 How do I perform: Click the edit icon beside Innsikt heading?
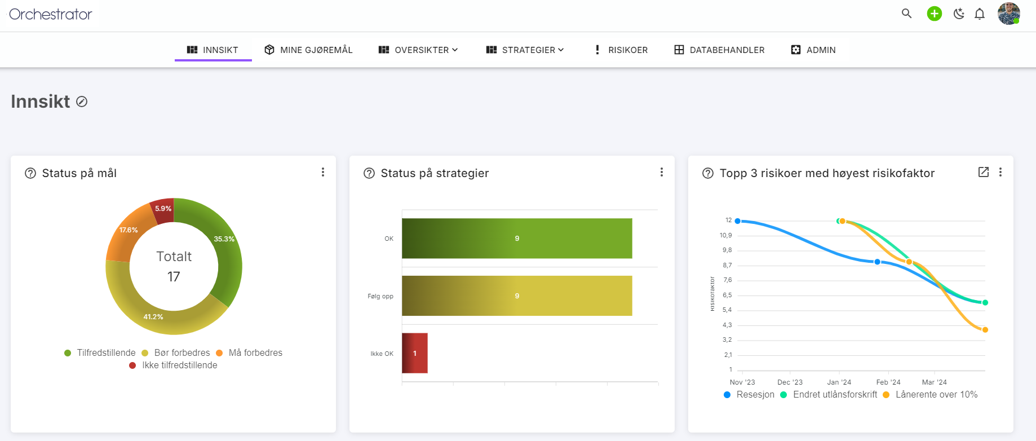click(x=82, y=102)
